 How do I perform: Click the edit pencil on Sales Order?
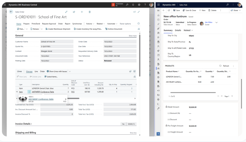[66, 12]
